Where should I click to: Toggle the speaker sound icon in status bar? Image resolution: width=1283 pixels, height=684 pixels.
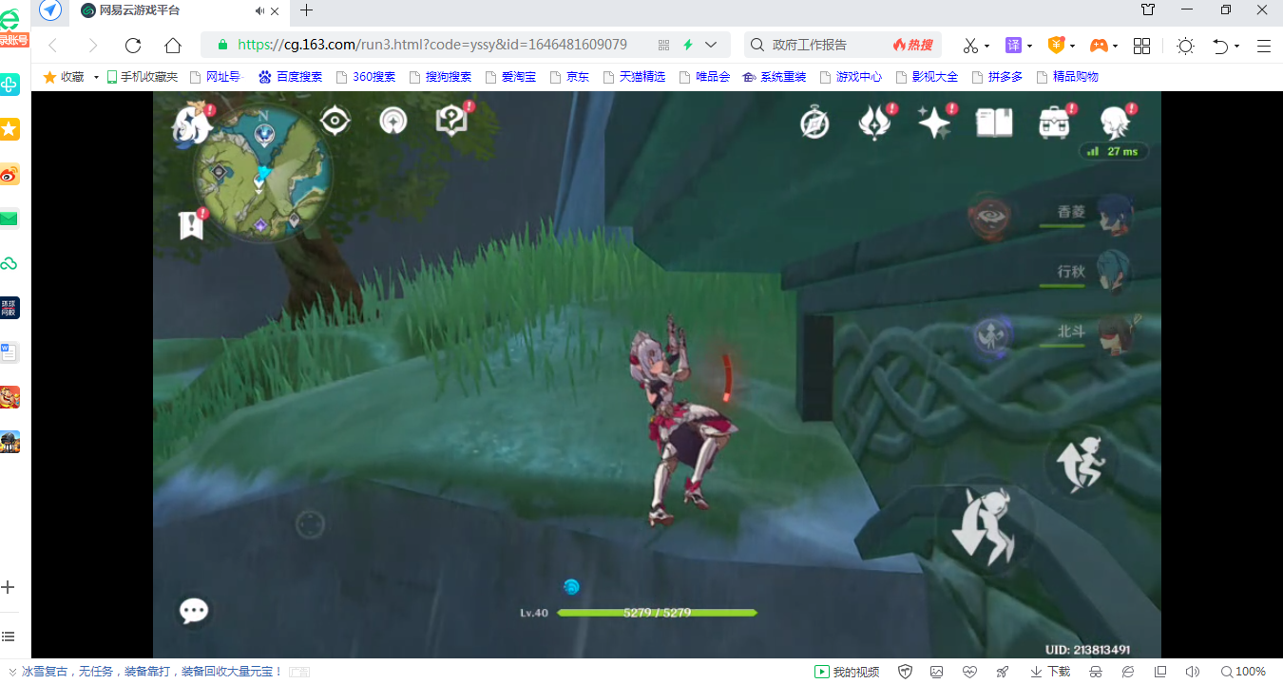point(1193,672)
